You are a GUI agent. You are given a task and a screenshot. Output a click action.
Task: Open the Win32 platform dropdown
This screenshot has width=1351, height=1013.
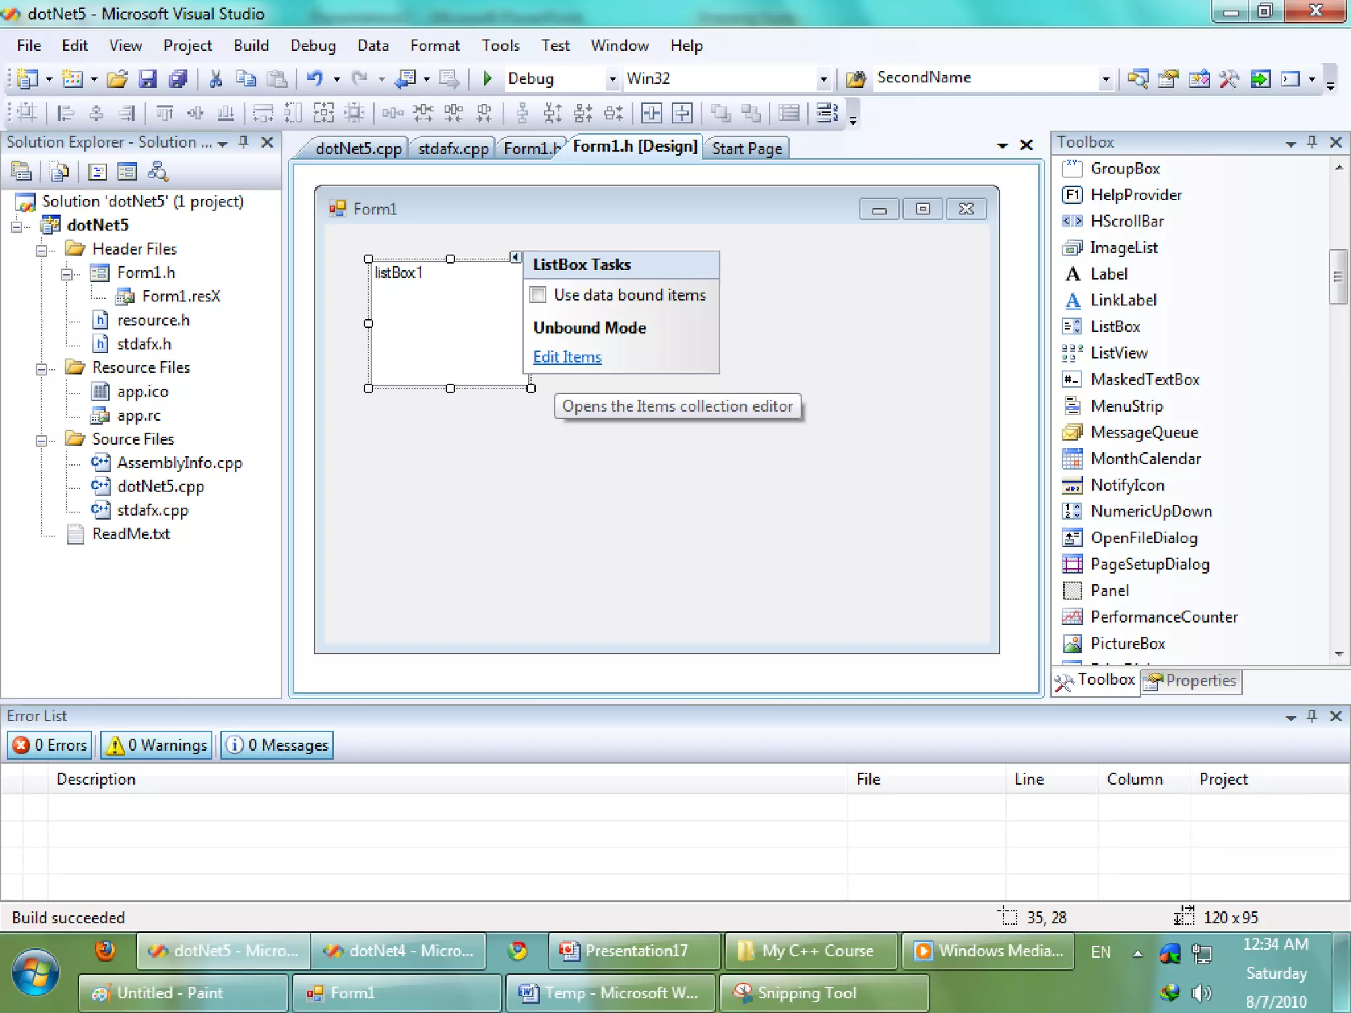point(823,79)
